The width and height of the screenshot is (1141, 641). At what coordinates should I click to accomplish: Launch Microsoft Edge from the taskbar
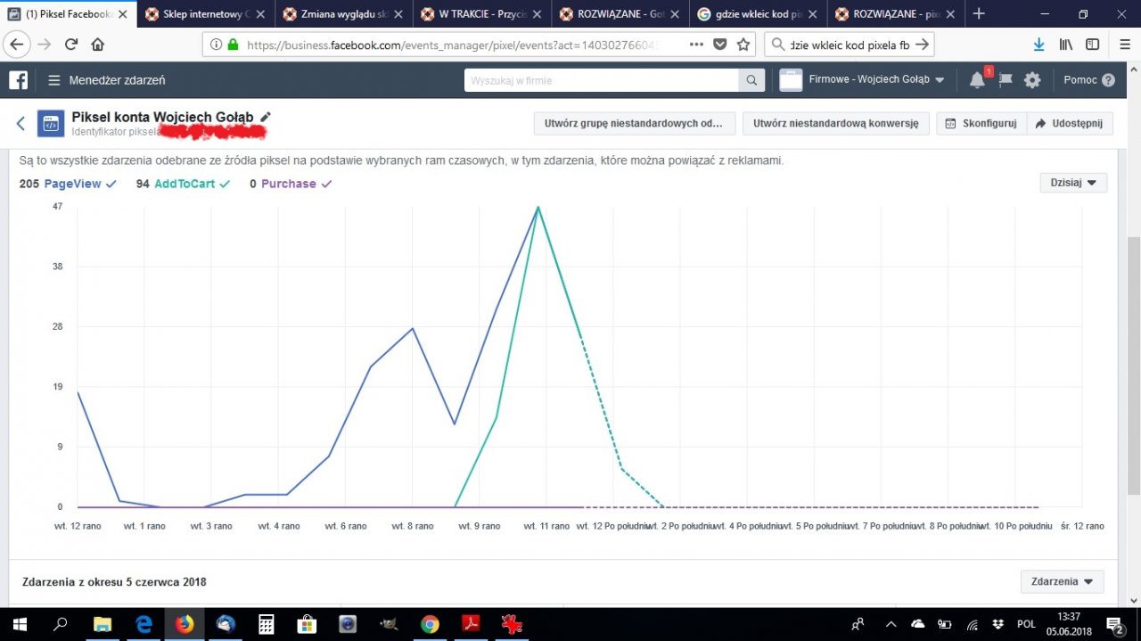[144, 624]
